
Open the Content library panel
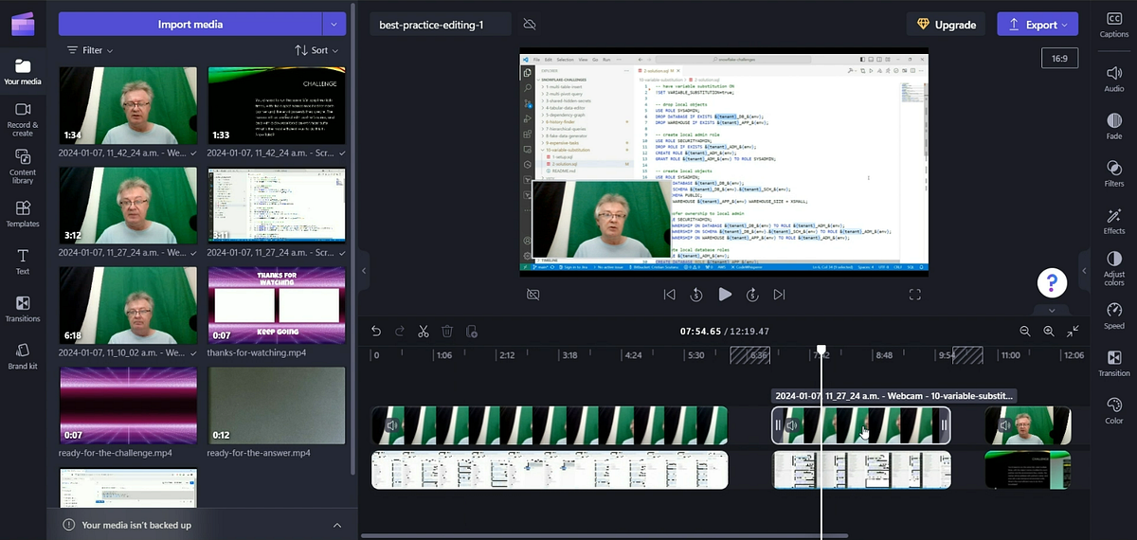click(23, 167)
